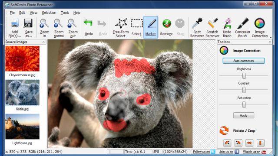Viewport: 278px width, 156px height.
Task: Click the Auto correction button
Action: tap(244, 61)
